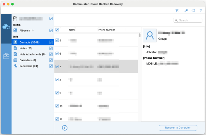Click the Note Attachments paperclip icon
The width and height of the screenshot is (206, 135).
[x=15, y=54]
